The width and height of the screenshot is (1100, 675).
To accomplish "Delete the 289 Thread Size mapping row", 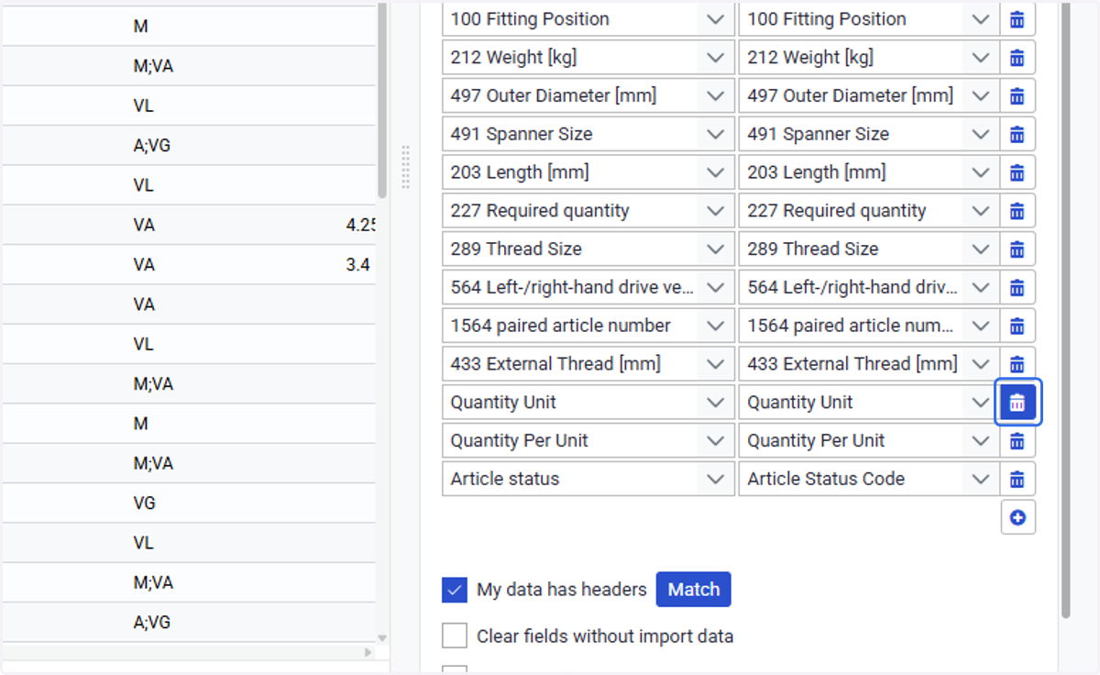I will (1017, 249).
